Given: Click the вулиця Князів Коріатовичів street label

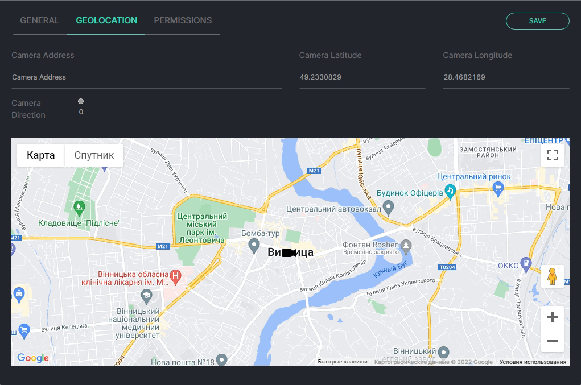Looking at the screenshot, I should pos(333,276).
